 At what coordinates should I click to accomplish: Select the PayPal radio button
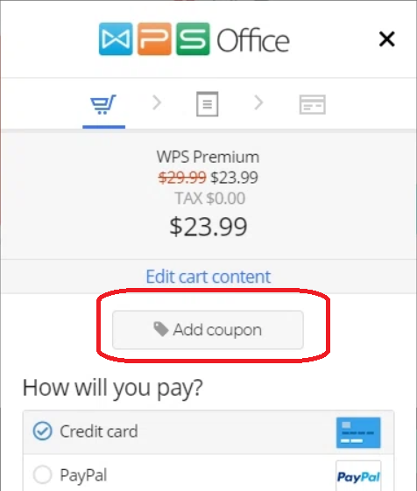point(42,474)
